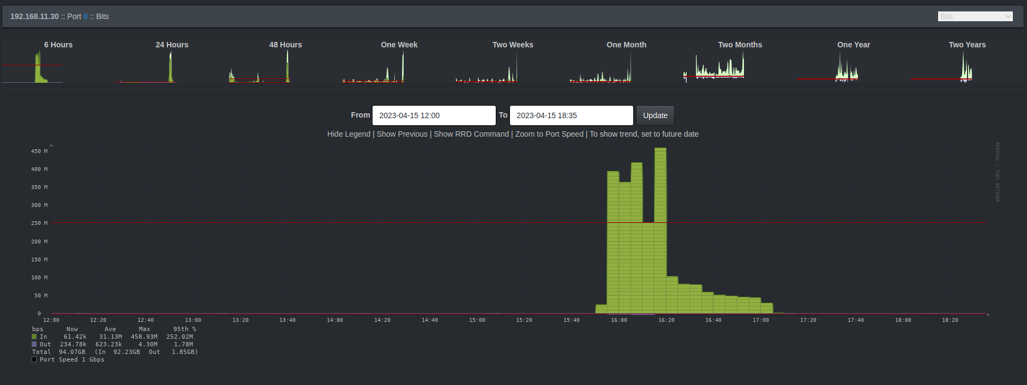The width and height of the screenshot is (1027, 385).
Task: Open the One Month graph thumbnail
Action: click(x=600, y=68)
